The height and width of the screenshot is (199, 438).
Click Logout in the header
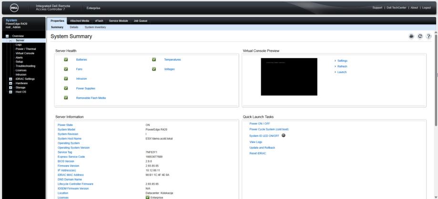(426, 8)
